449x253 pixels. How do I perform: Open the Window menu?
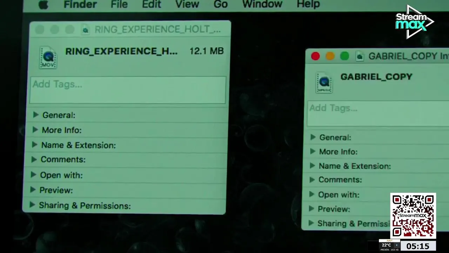pyautogui.click(x=262, y=5)
